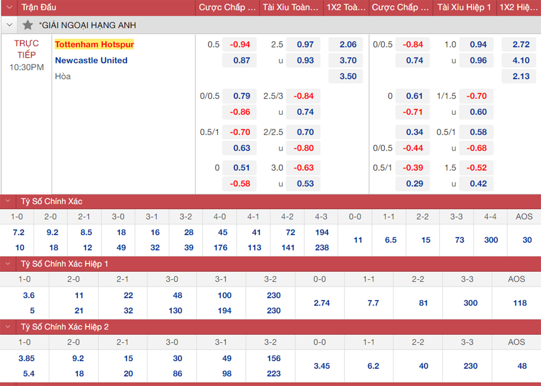Select first-half score 3-1 at 100
541x386 pixels.
pyautogui.click(x=225, y=296)
